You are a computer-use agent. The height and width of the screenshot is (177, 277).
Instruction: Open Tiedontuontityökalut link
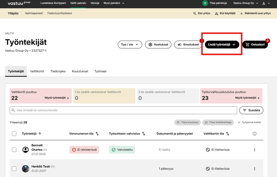tap(60, 13)
